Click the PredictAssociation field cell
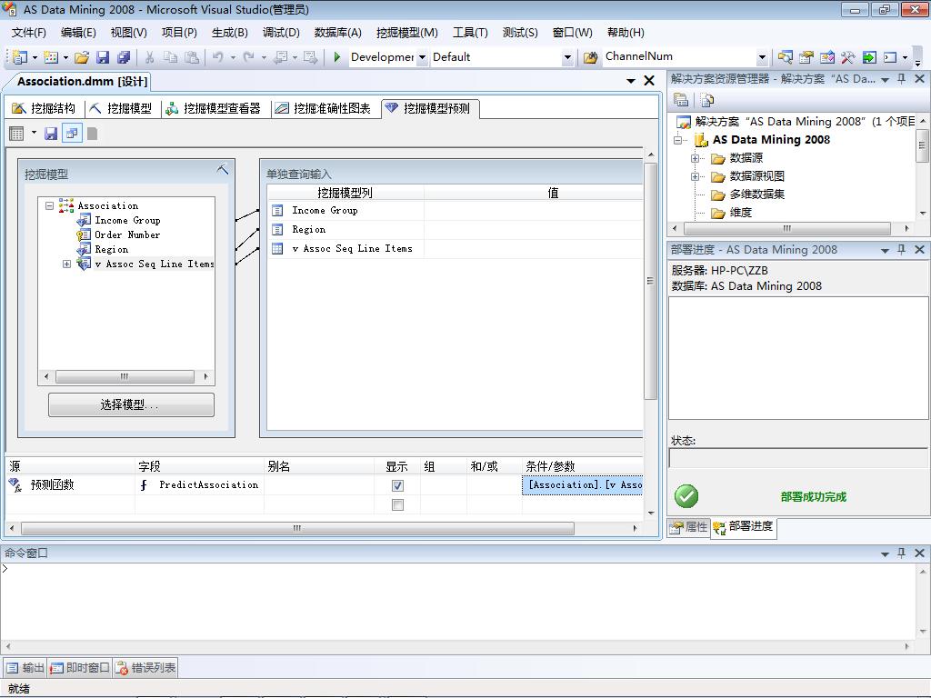The height and width of the screenshot is (698, 931). coord(199,485)
